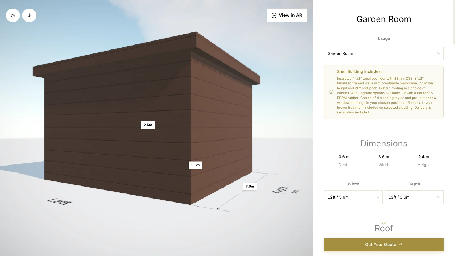Click the 2.5m height label on model
This screenshot has height=256, width=455.
[148, 125]
